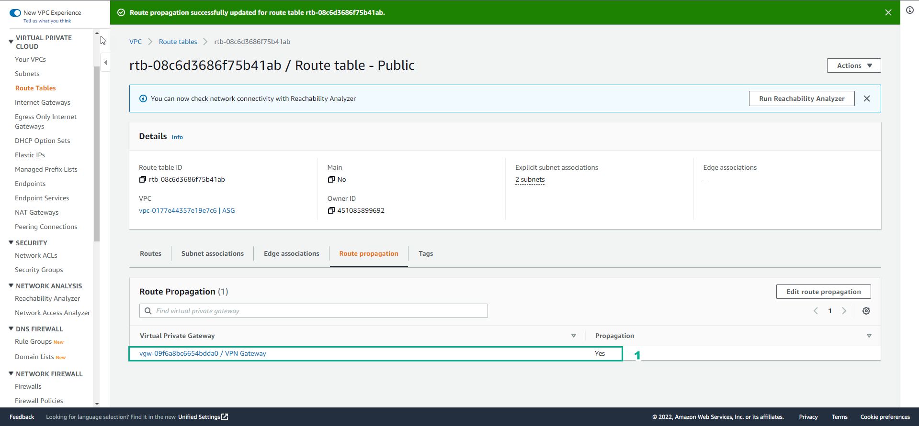Open the vgw-09f6a8bc6654bdda0 VPN Gateway link
This screenshot has width=919, height=426.
[203, 353]
